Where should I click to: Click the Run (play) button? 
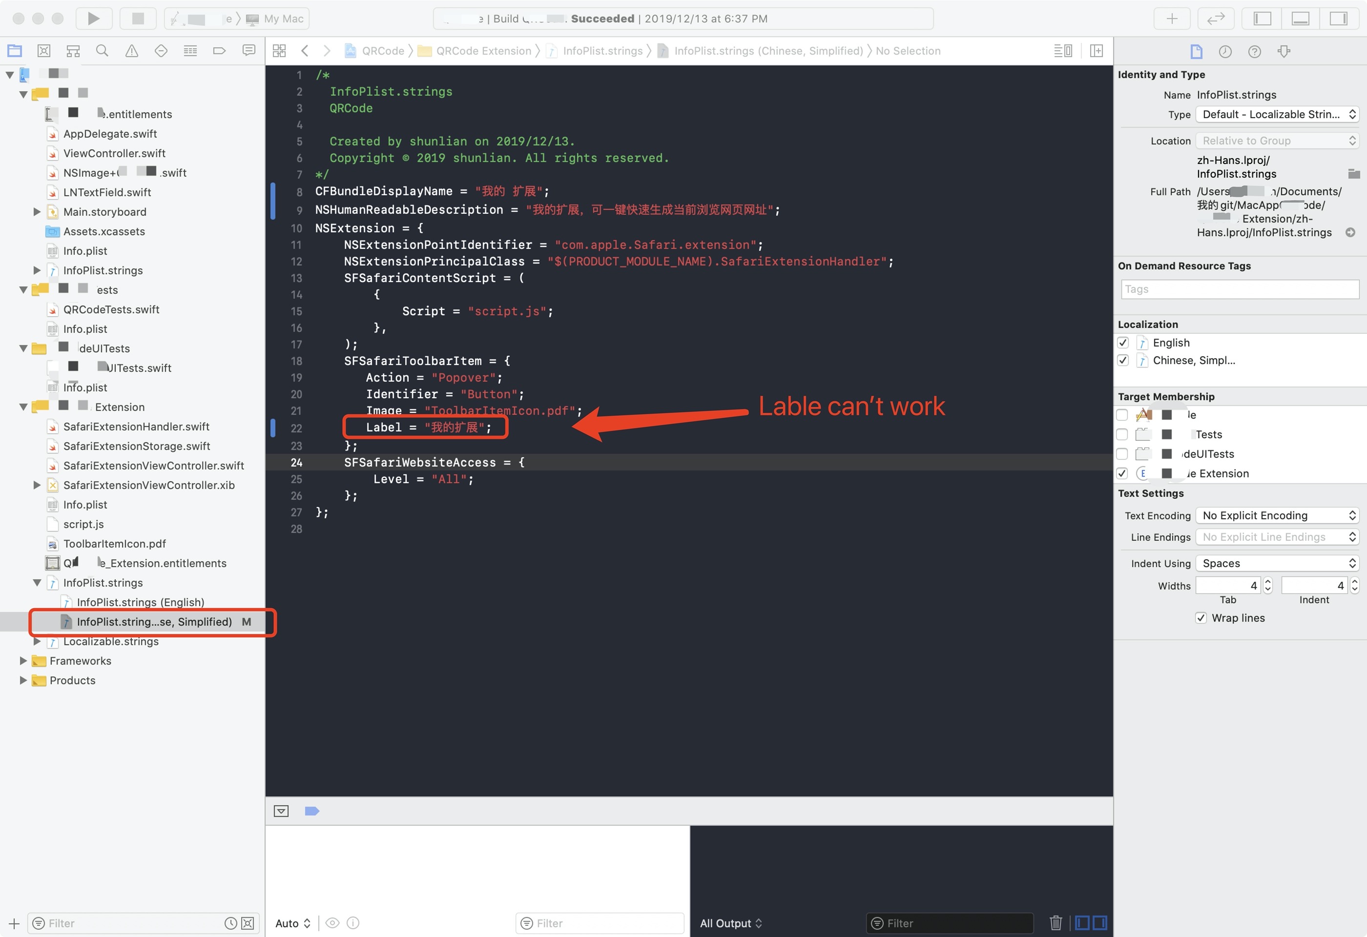94,18
